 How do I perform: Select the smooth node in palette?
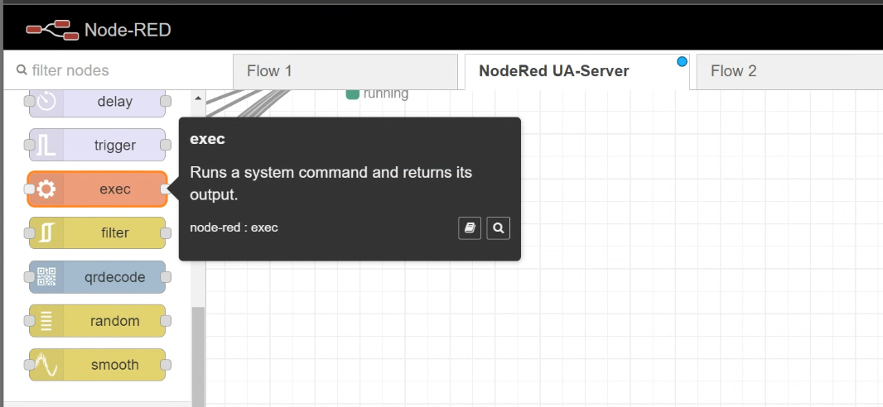pos(97,365)
